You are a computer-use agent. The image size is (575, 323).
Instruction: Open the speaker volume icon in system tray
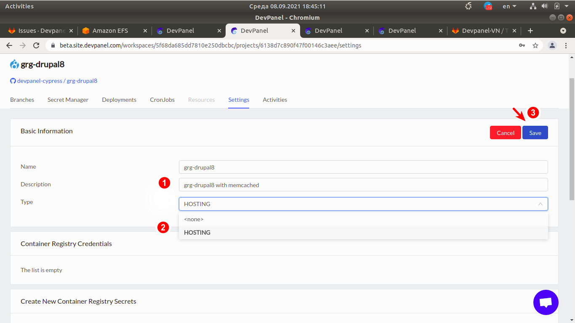tap(545, 6)
